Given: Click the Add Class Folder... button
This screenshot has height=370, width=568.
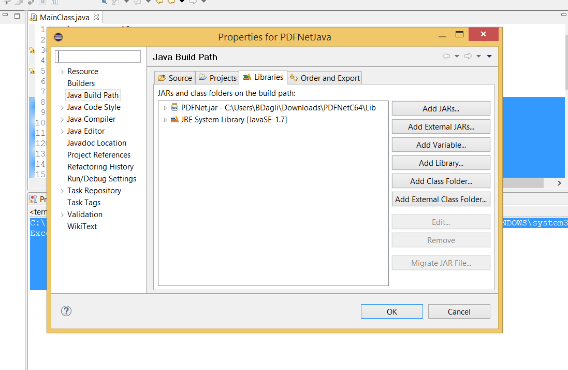Looking at the screenshot, I should pyautogui.click(x=441, y=181).
